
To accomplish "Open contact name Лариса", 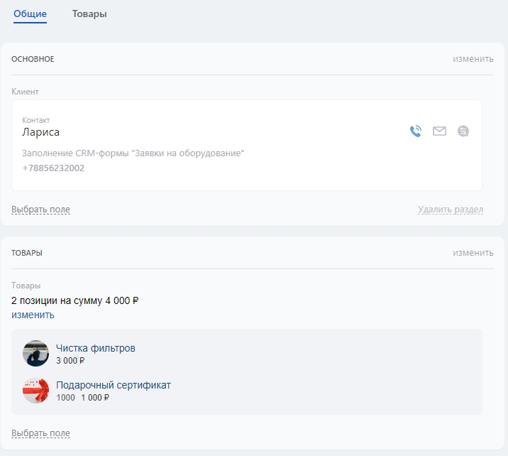I will point(41,132).
